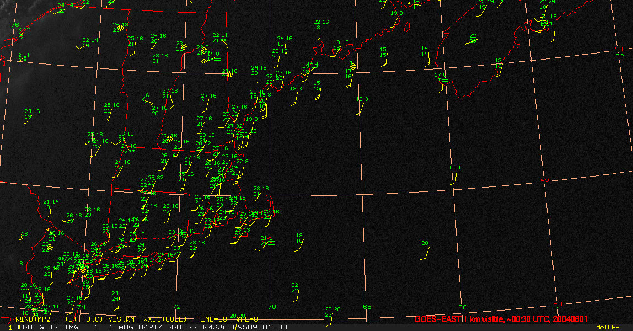Click the station plot reading 22 3
Viewport: 633px width, 331px height.
tap(243, 162)
